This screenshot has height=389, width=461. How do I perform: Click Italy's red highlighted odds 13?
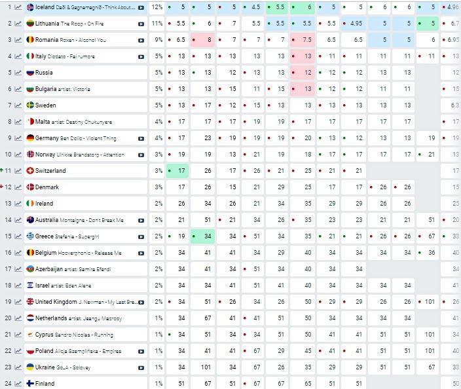point(303,56)
